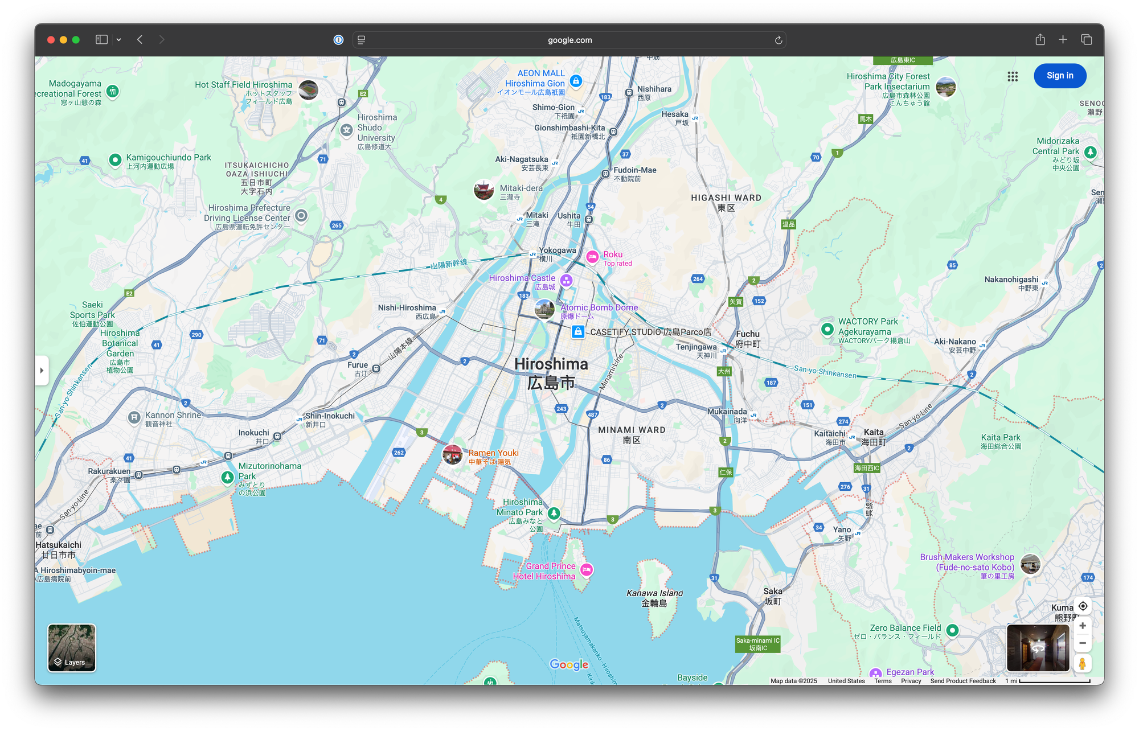The height and width of the screenshot is (731, 1139).
Task: Select the Hiroshima Minato Park pin
Action: [x=554, y=514]
